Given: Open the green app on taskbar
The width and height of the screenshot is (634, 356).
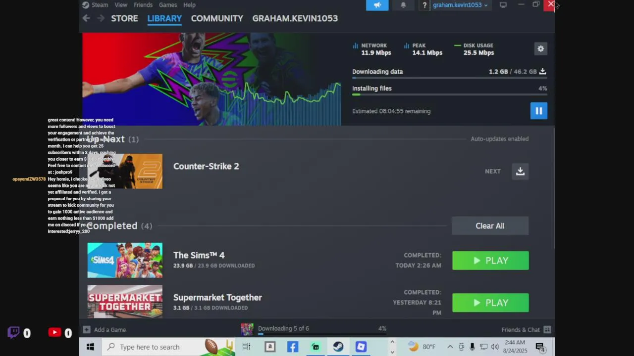Looking at the screenshot, I should pyautogui.click(x=316, y=347).
